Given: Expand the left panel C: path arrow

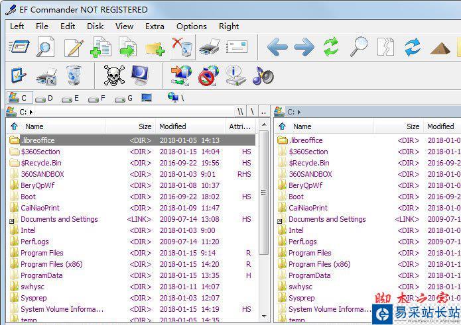Looking at the screenshot, I should tap(31, 112).
